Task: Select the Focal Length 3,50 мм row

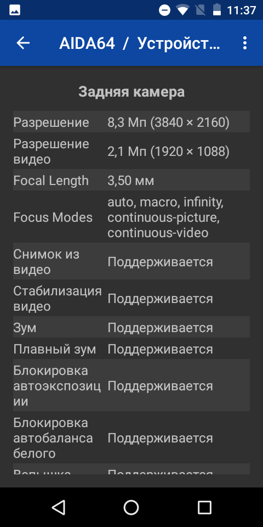Action: (131, 180)
